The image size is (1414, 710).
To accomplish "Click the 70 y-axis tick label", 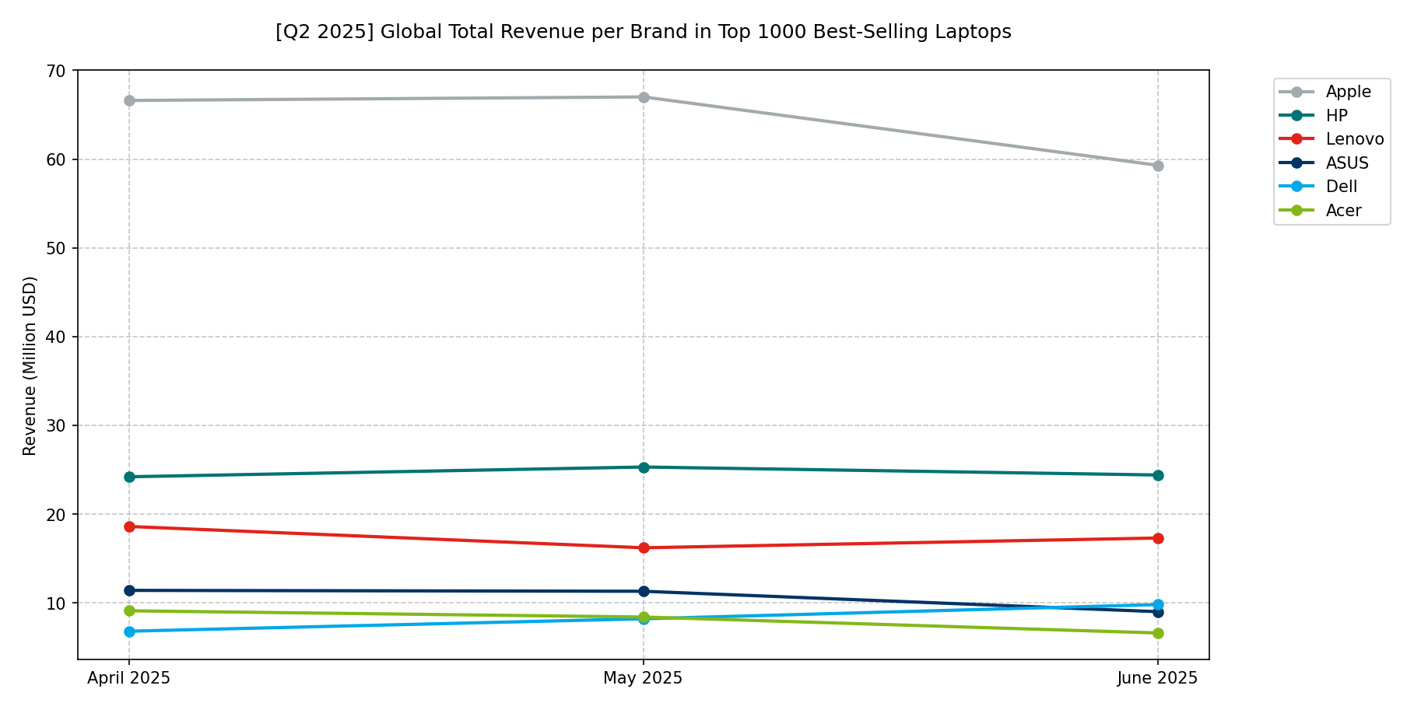I will click(x=57, y=71).
